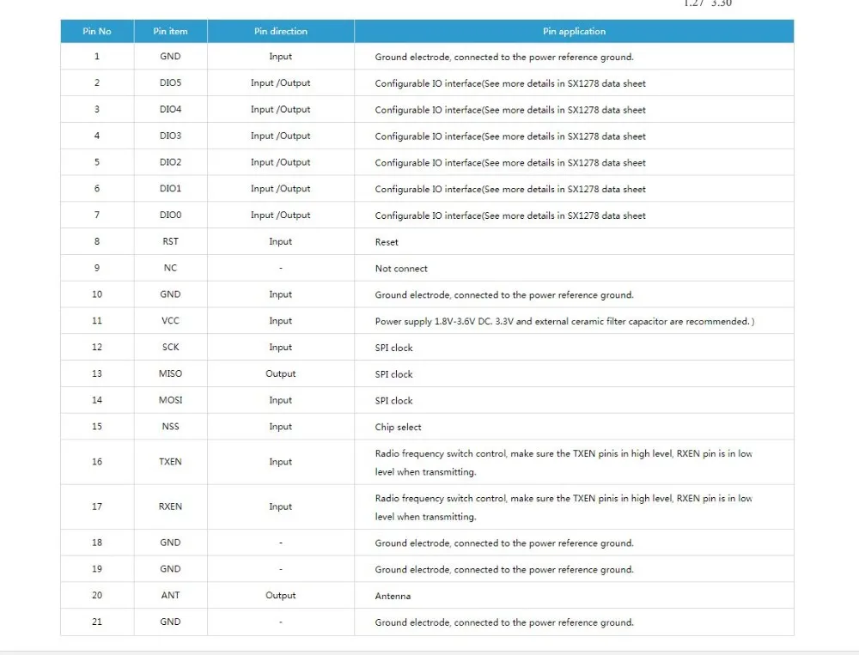This screenshot has width=859, height=655.
Task: Click the 'Reset' application text
Action: point(387,242)
